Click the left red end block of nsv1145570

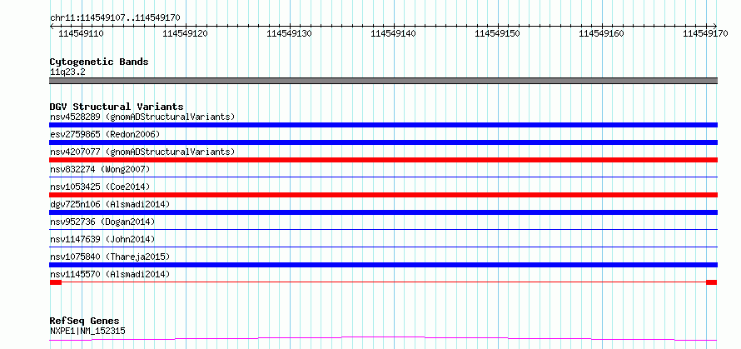56,282
